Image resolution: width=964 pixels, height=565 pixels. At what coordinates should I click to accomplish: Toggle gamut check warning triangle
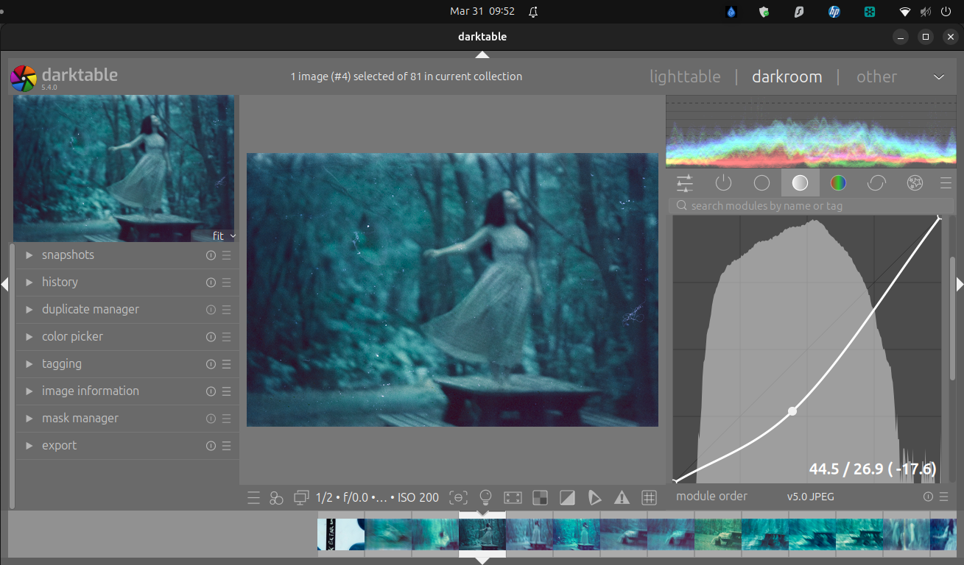tap(622, 498)
